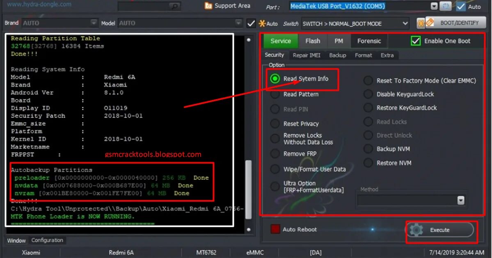The width and height of the screenshot is (492, 258).
Task: Open the Repair IMEI sub-tab
Action: coord(307,55)
